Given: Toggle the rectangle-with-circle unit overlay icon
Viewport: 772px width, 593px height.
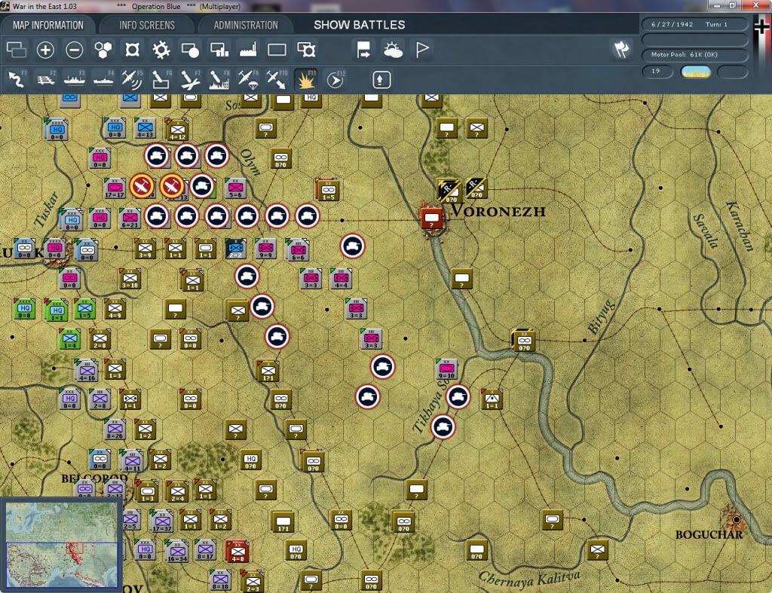Looking at the screenshot, I should tap(190, 50).
